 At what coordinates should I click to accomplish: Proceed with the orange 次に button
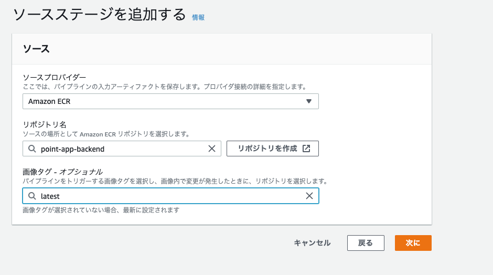point(413,243)
